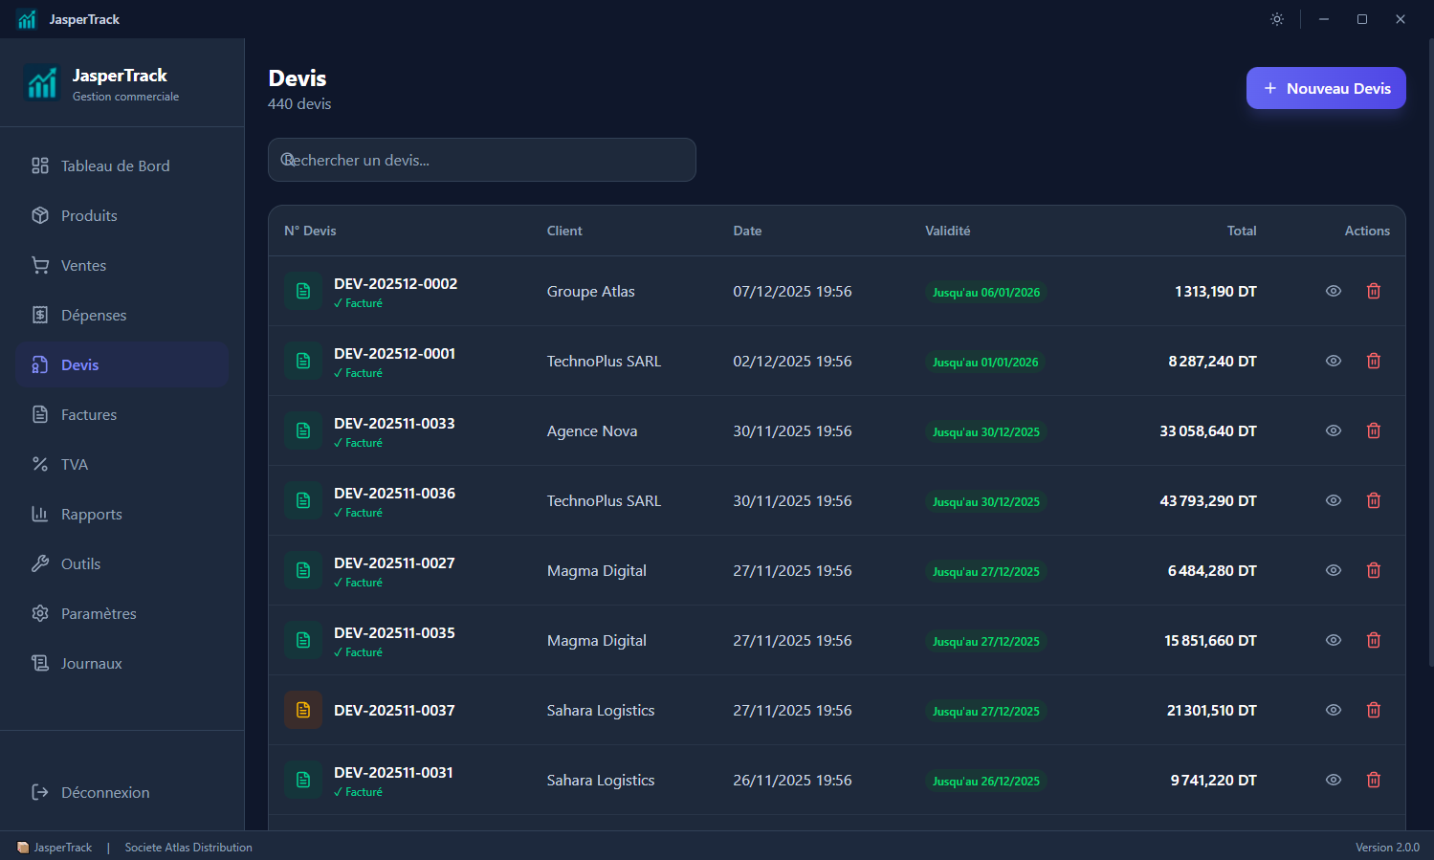
Task: Open the Factures page
Action: (121, 414)
